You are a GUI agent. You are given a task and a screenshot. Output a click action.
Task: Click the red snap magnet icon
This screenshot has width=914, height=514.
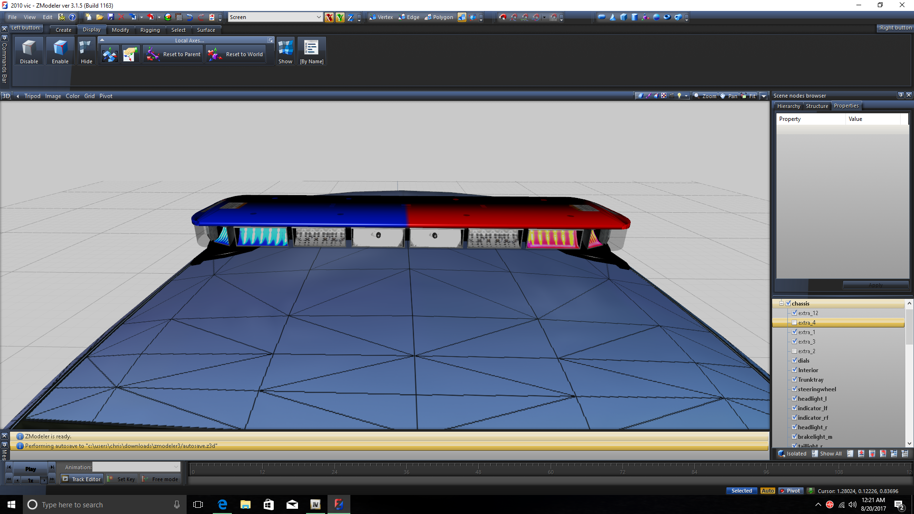pyautogui.click(x=503, y=17)
